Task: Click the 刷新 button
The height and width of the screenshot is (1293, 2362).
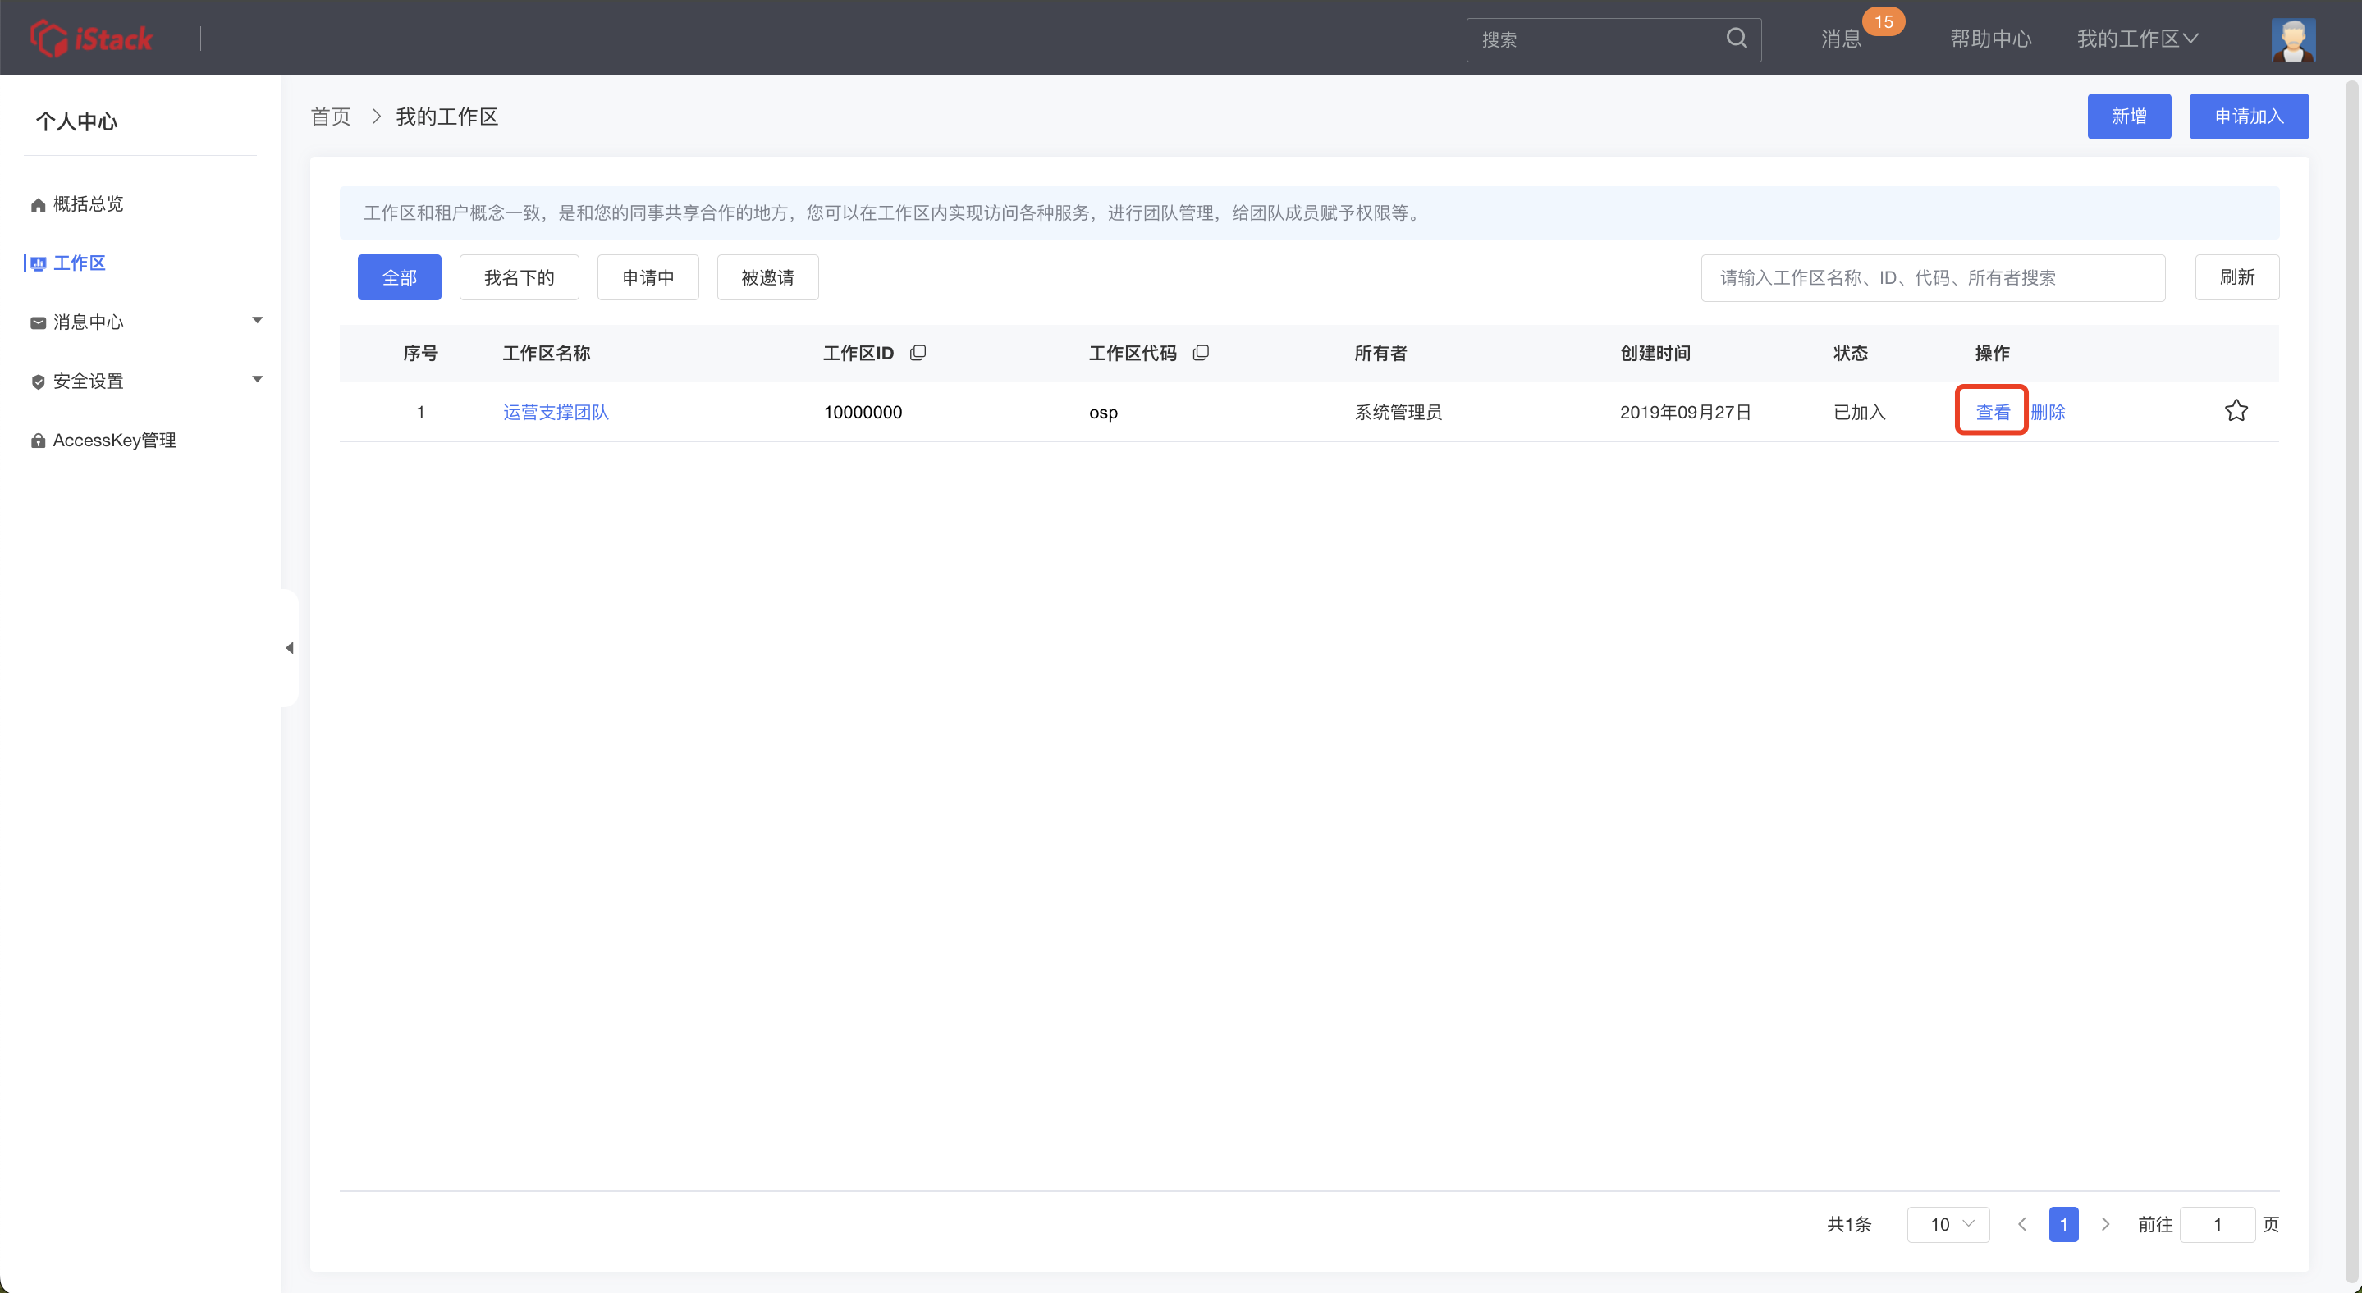Action: click(x=2236, y=277)
